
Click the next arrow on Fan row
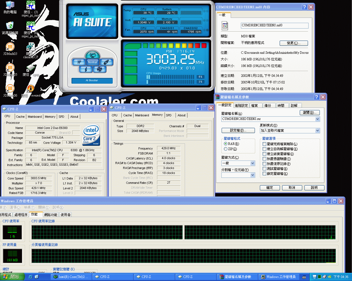point(207,30)
